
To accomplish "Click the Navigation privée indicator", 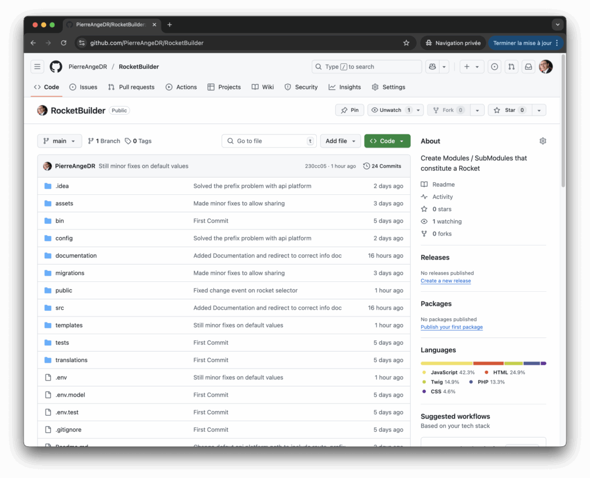I will pyautogui.click(x=453, y=43).
